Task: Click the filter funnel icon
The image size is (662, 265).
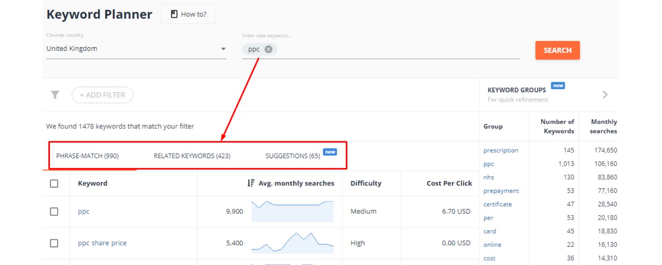Action: point(55,95)
